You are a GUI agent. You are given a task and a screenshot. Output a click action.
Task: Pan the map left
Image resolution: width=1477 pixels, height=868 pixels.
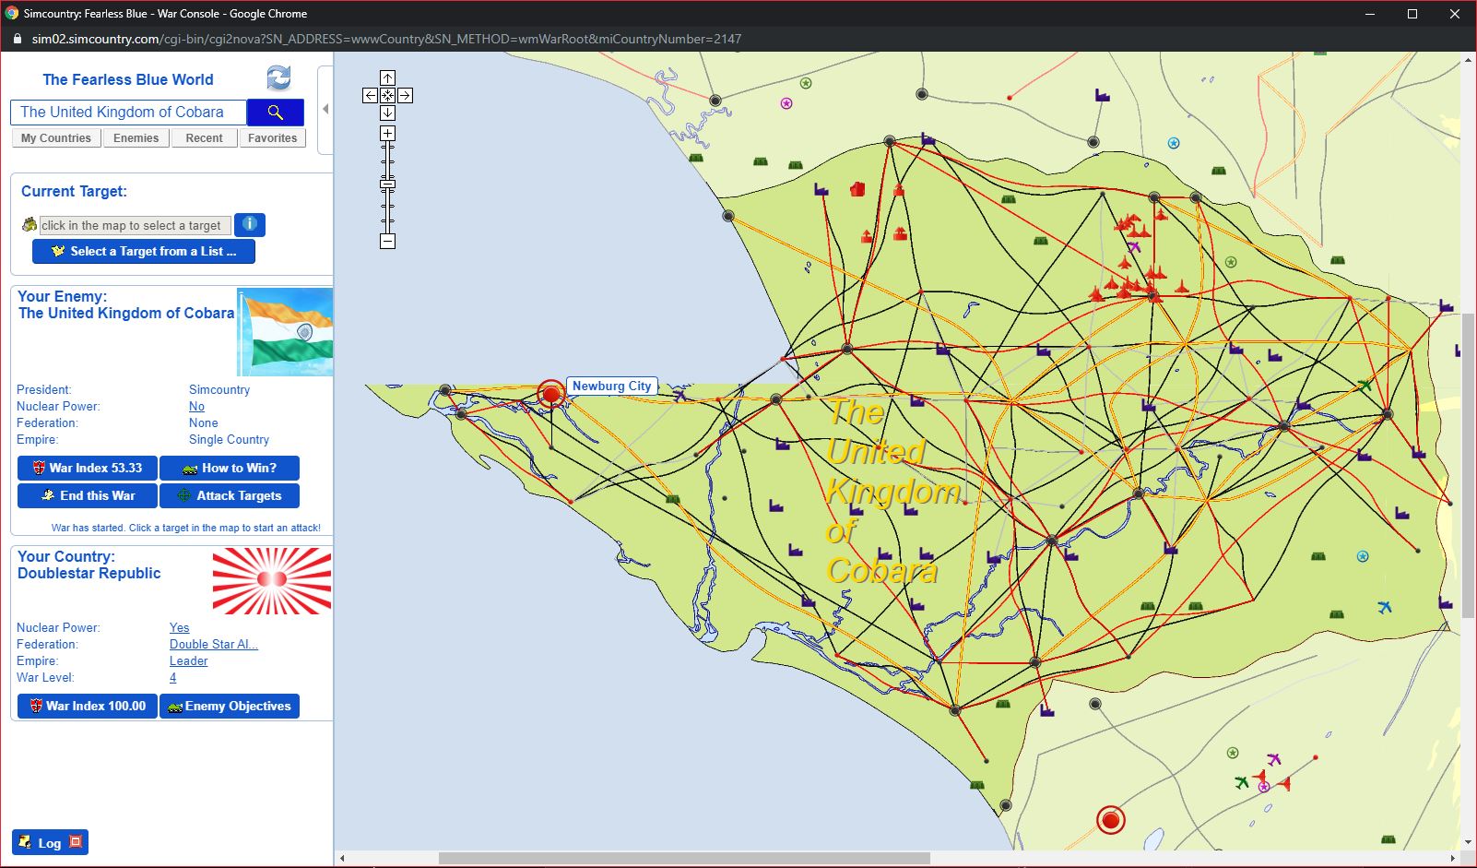click(371, 95)
